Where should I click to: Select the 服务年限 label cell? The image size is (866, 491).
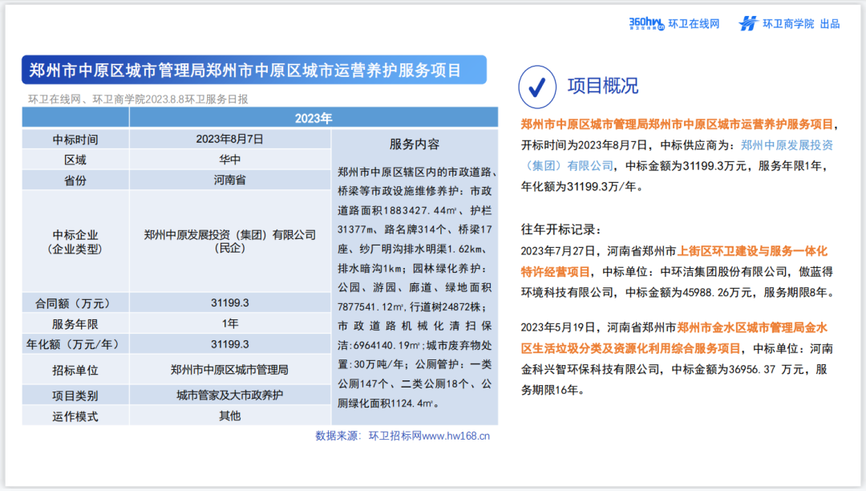click(75, 323)
